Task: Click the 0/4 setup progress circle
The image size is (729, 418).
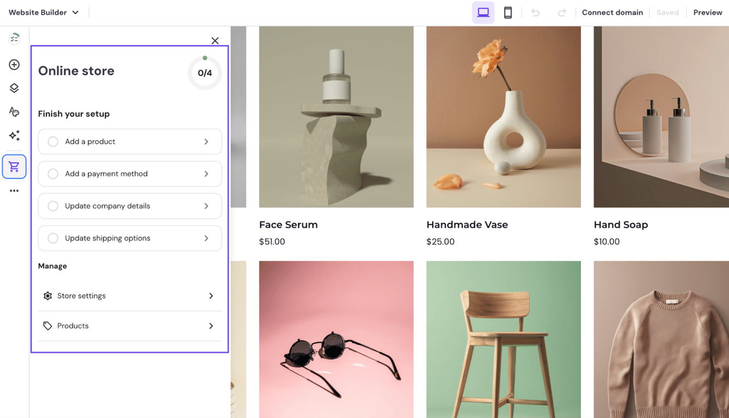Action: pos(204,72)
